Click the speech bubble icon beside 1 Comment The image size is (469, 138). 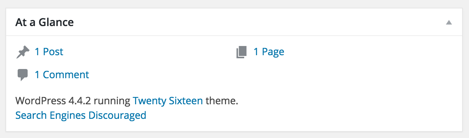pos(23,75)
